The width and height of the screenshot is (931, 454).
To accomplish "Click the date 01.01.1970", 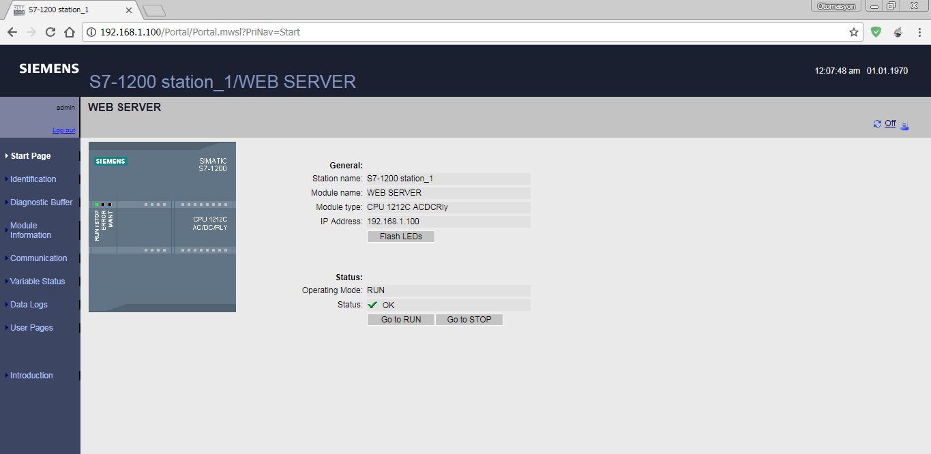I will 887,71.
